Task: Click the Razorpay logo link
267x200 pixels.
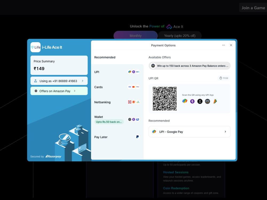Action: [x=53, y=157]
